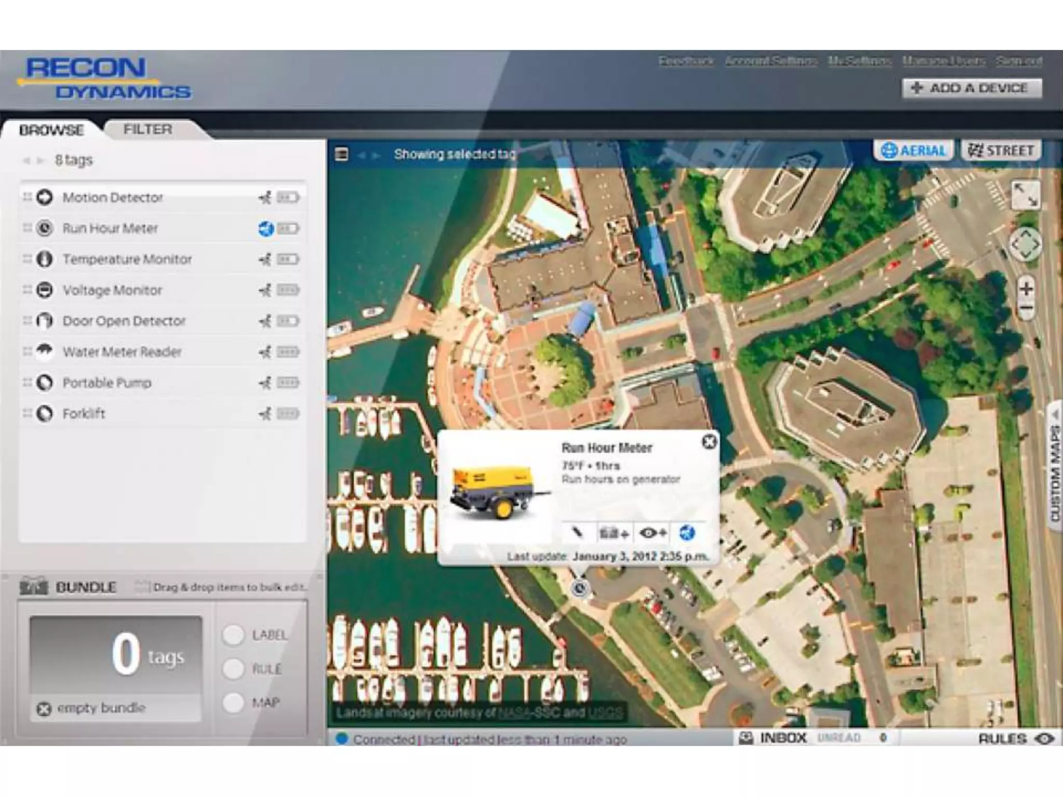Click the edit pencil icon in popup
This screenshot has height=797, width=1063.
(577, 532)
